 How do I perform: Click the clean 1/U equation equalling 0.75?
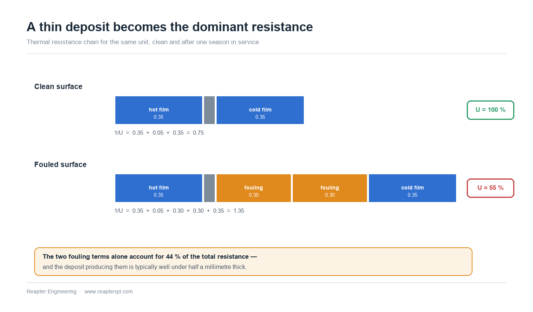(x=159, y=133)
